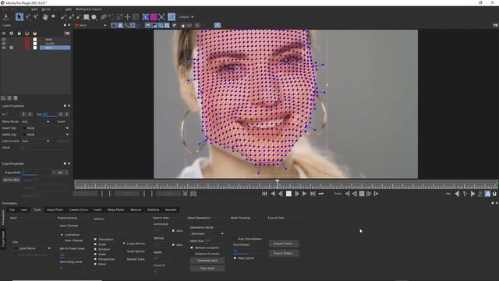
Task: Click the delete layer trash icon
Action: [x=16, y=98]
